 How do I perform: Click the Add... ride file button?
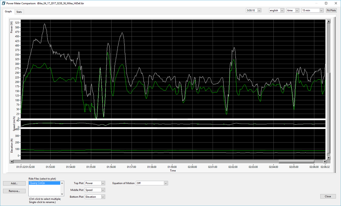[14, 183]
